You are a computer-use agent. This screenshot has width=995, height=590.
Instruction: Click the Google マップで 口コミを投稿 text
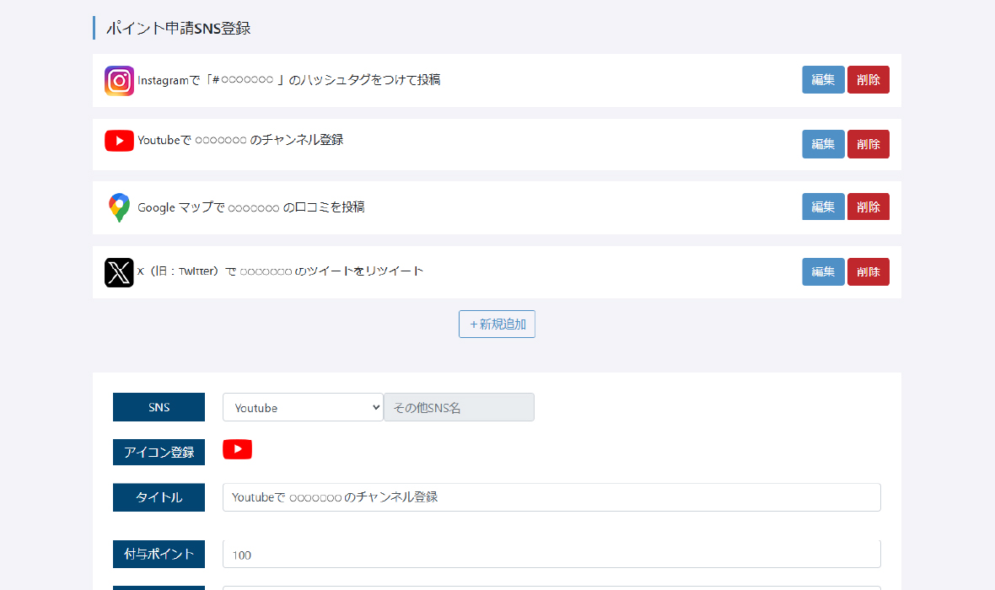251,207
